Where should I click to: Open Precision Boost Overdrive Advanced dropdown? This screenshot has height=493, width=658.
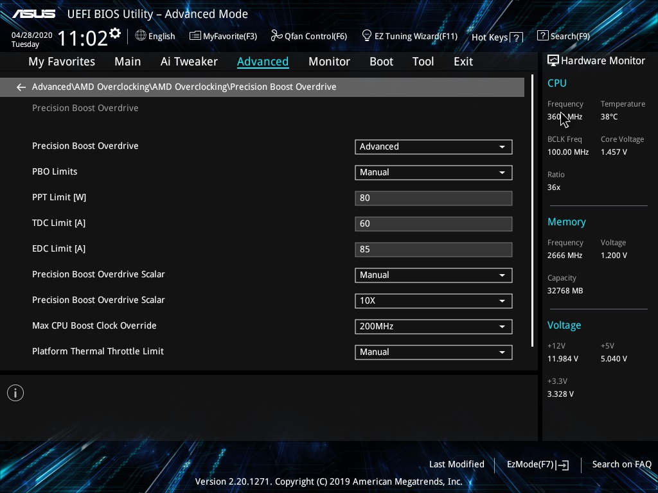click(434, 147)
